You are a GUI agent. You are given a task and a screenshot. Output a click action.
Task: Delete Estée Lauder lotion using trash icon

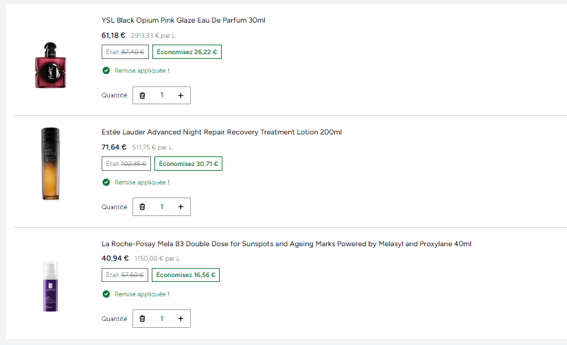pyautogui.click(x=143, y=206)
